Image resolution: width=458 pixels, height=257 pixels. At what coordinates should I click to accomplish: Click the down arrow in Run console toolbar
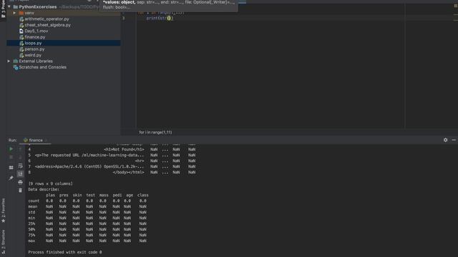point(20,157)
